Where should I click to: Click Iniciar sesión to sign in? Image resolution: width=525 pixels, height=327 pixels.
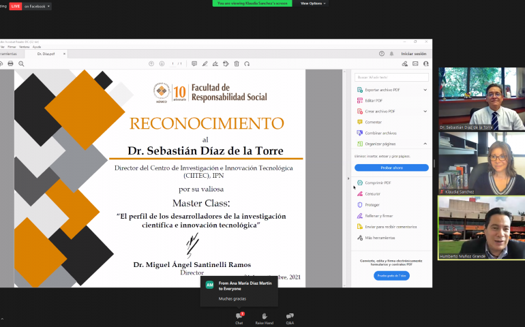click(413, 54)
